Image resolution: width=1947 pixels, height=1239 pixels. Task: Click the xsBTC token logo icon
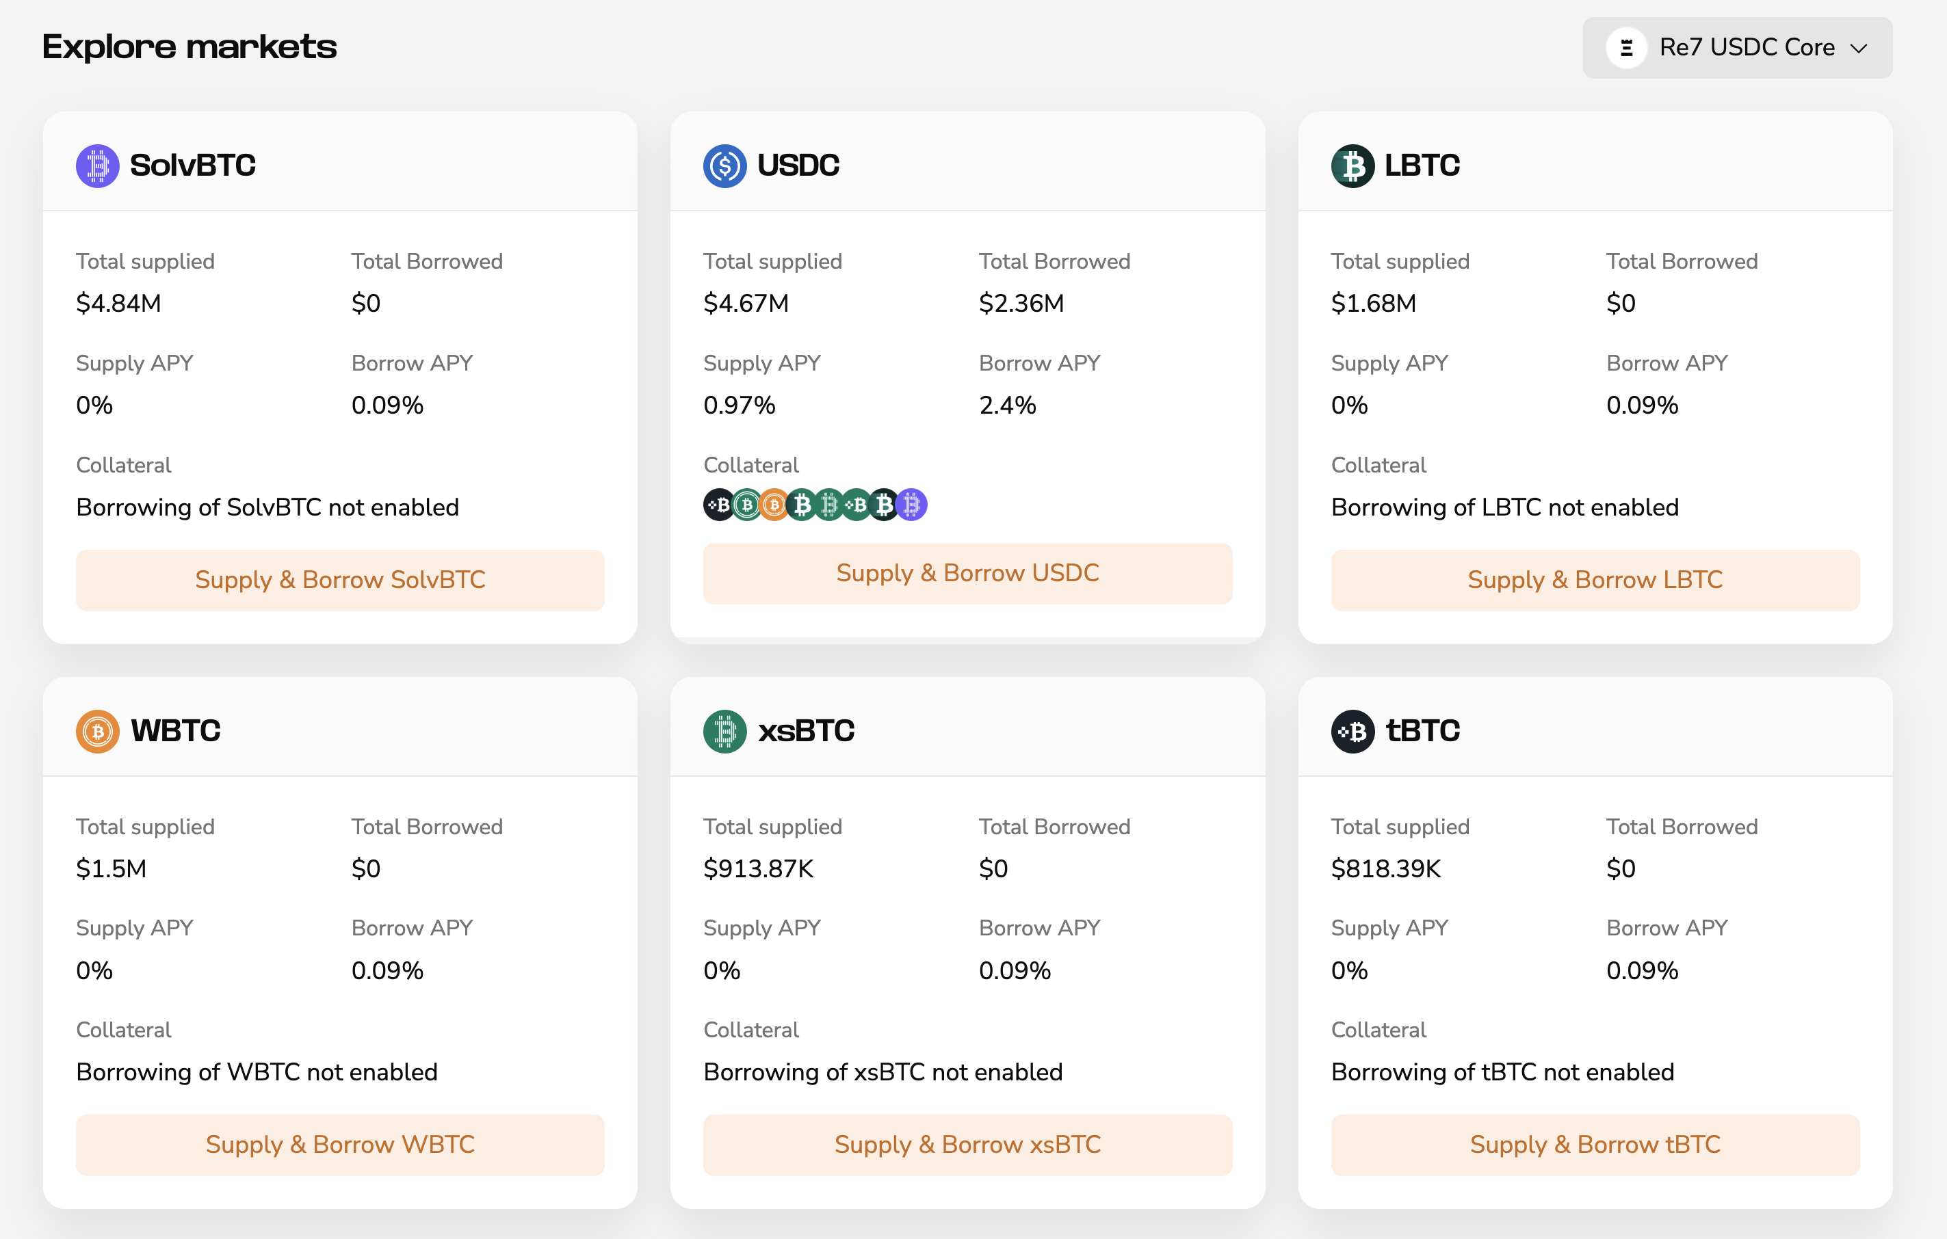(x=724, y=731)
